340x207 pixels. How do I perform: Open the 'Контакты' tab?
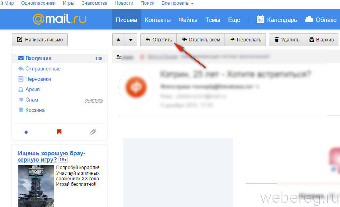tap(158, 20)
